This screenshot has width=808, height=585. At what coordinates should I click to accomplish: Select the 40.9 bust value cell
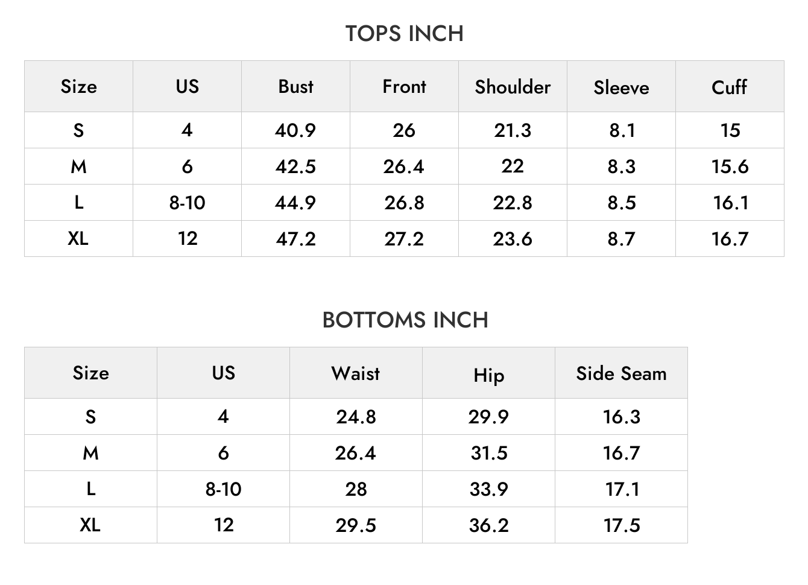tap(295, 130)
